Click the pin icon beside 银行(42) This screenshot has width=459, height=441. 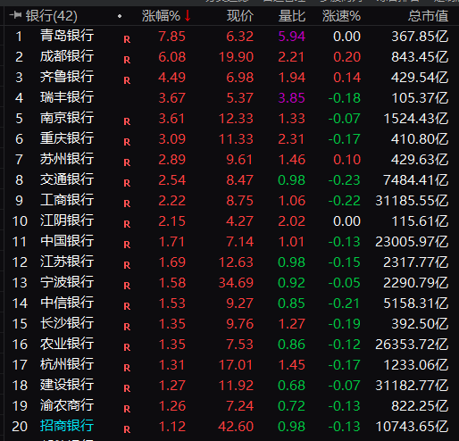pos(15,15)
